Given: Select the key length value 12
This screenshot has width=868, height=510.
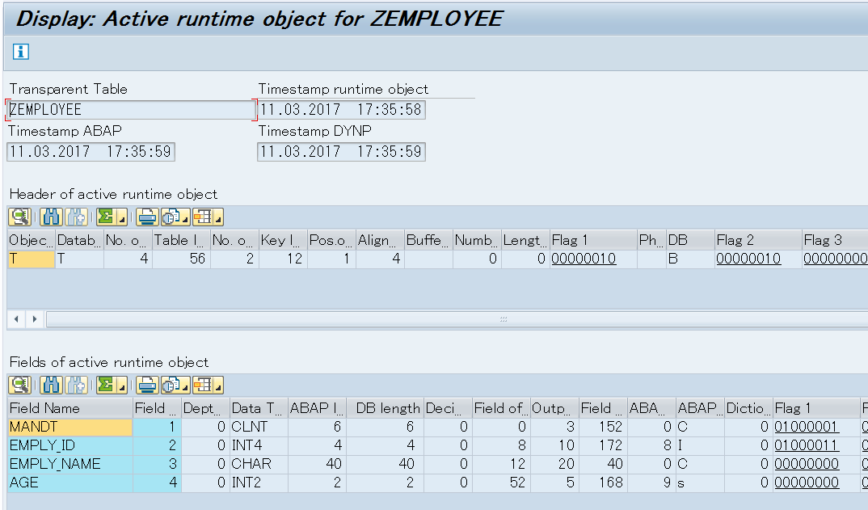Looking at the screenshot, I should (283, 259).
